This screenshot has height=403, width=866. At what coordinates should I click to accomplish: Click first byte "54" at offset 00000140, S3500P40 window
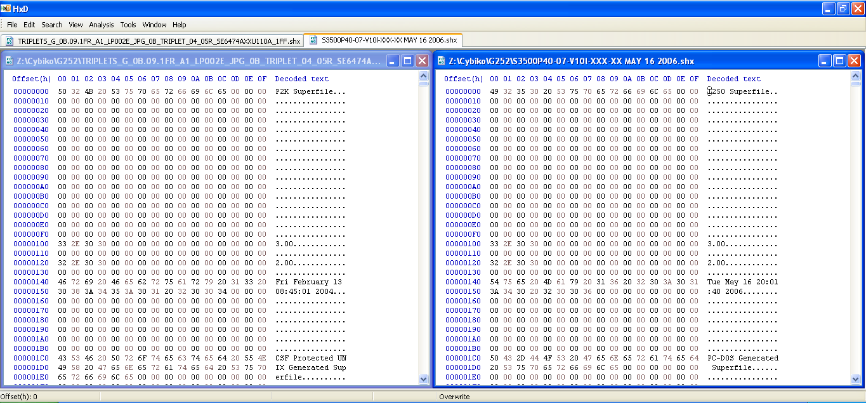click(494, 282)
